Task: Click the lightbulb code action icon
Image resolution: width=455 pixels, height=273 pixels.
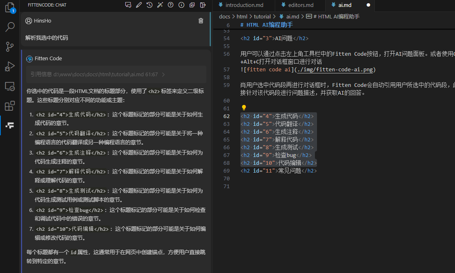Action: point(244,108)
